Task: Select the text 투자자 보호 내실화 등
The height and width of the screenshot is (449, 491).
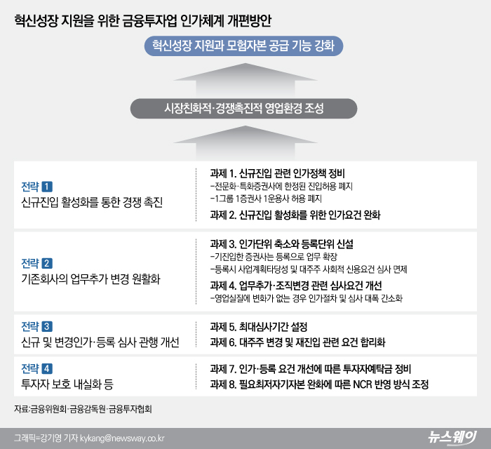Action: pos(67,384)
